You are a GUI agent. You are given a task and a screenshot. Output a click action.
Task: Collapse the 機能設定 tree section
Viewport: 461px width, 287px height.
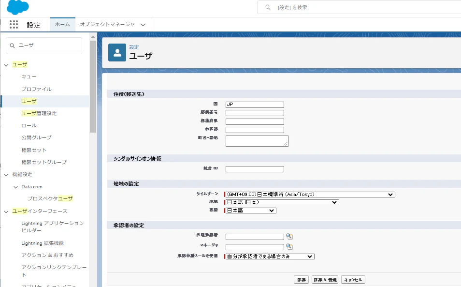click(6, 175)
